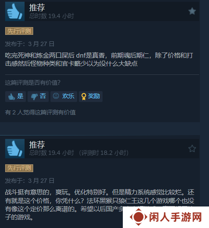Mark review as 欢乐 (Funny)
209x228 pixels.
64,96
